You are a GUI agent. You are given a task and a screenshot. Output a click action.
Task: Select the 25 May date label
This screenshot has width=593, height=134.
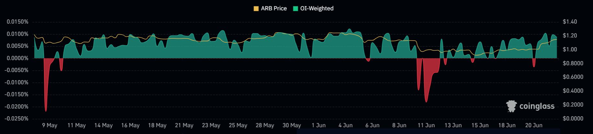click(238, 125)
